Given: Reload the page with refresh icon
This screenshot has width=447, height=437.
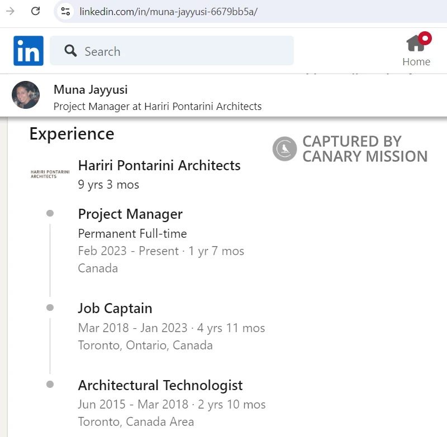Looking at the screenshot, I should point(35,11).
